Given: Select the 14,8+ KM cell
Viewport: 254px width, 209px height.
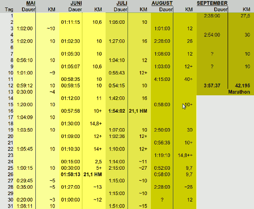Looking at the screenshot, I should [96, 124].
